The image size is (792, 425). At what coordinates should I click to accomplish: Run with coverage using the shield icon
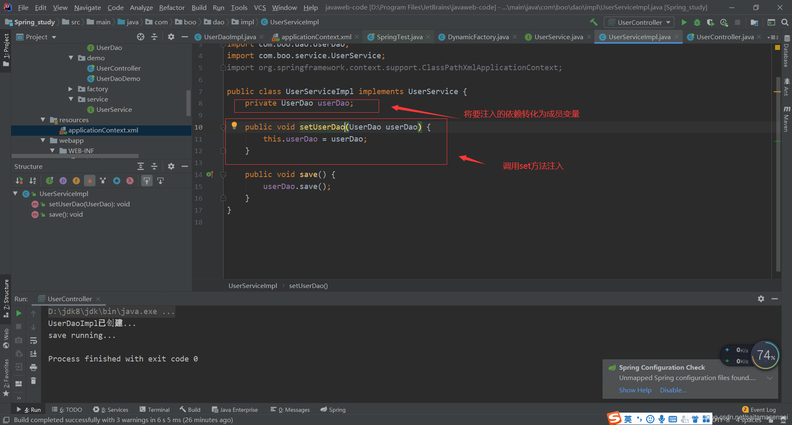(x=710, y=22)
